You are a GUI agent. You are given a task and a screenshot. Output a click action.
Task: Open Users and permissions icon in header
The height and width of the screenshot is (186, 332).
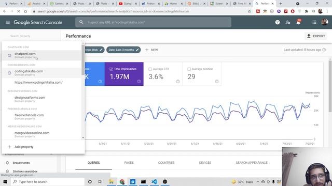pos(288,22)
